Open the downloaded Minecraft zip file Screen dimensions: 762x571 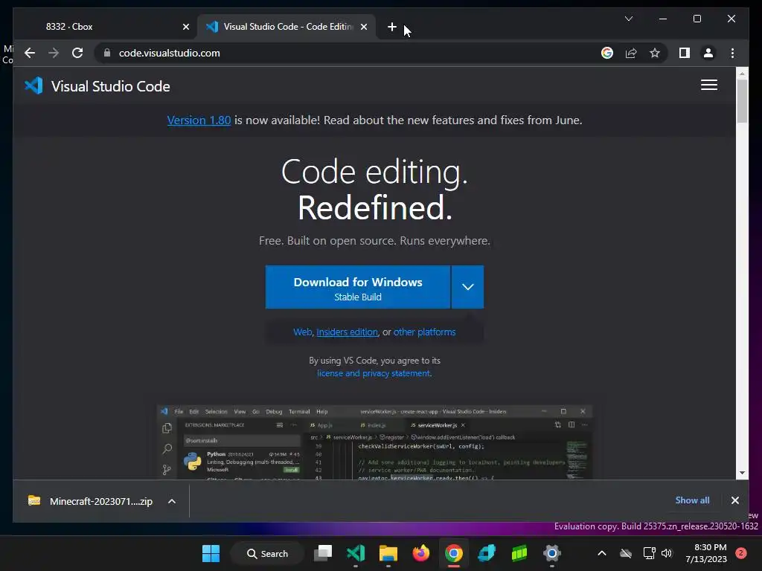[92, 501]
